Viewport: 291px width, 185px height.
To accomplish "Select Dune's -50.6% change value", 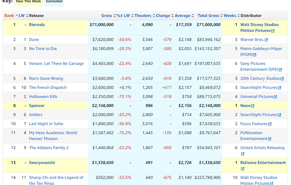I will click(x=124, y=39).
